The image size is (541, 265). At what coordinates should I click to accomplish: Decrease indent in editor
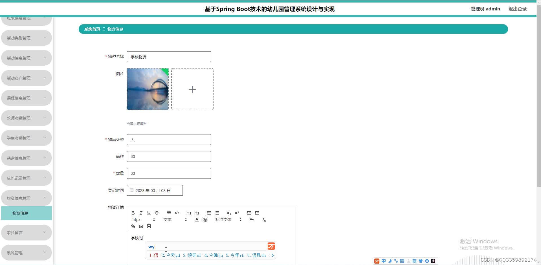point(249,213)
